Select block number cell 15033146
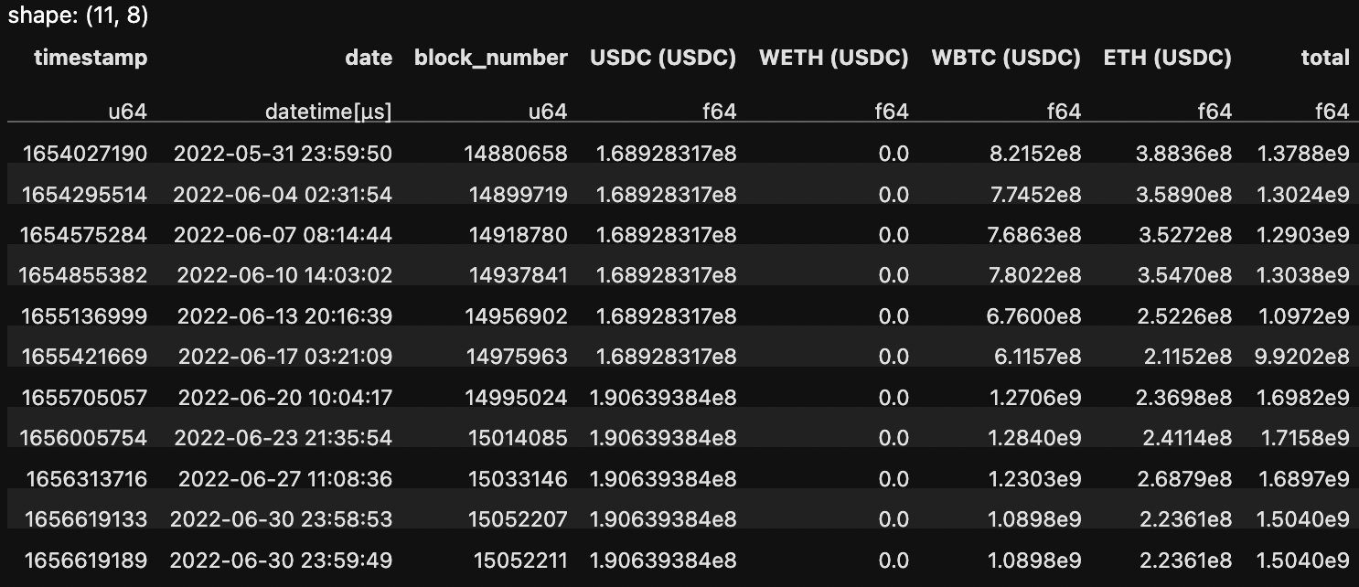Screen dimensions: 1359x587 519,478
